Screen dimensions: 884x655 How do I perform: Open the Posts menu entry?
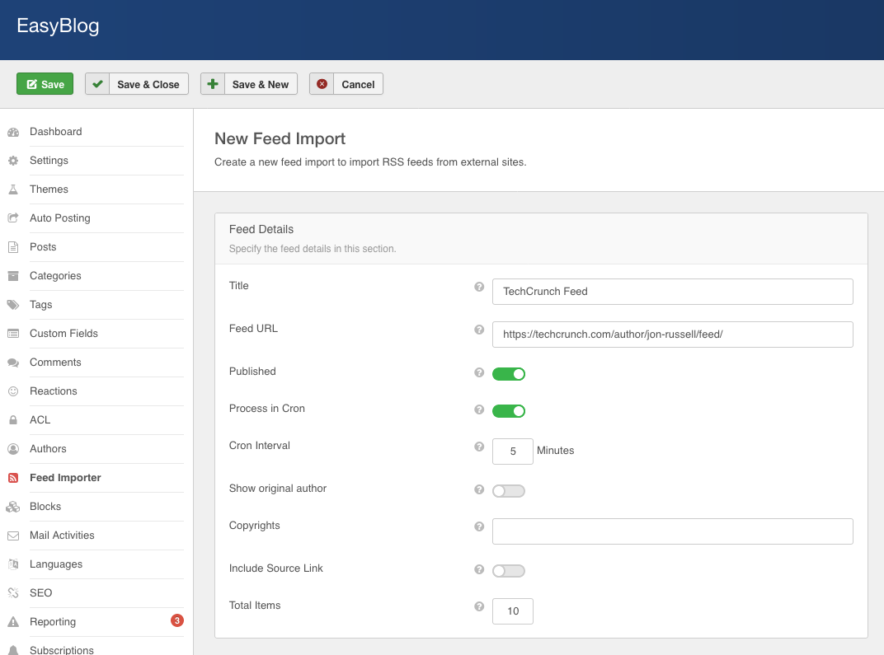pyautogui.click(x=43, y=246)
